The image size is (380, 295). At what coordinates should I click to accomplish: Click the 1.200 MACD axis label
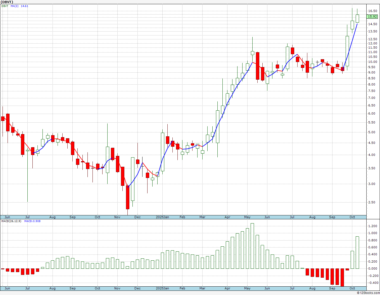(373, 226)
